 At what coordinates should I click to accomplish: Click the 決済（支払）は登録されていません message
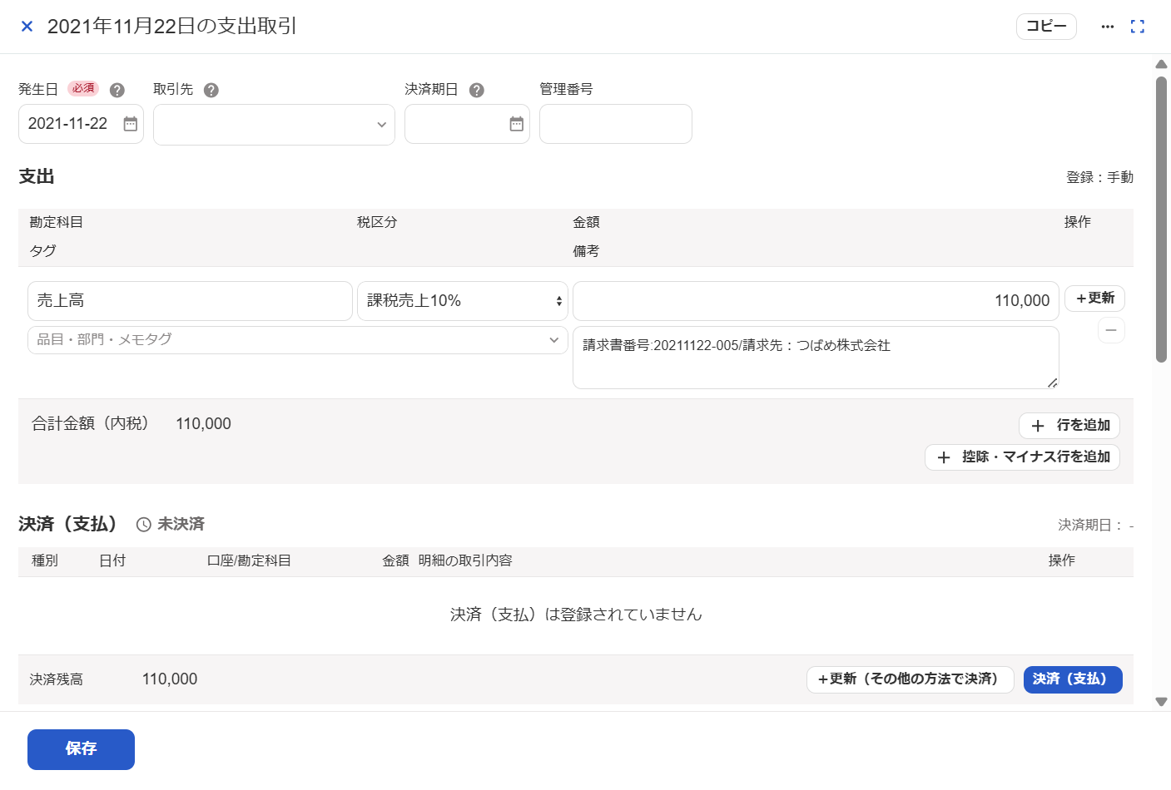point(576,615)
